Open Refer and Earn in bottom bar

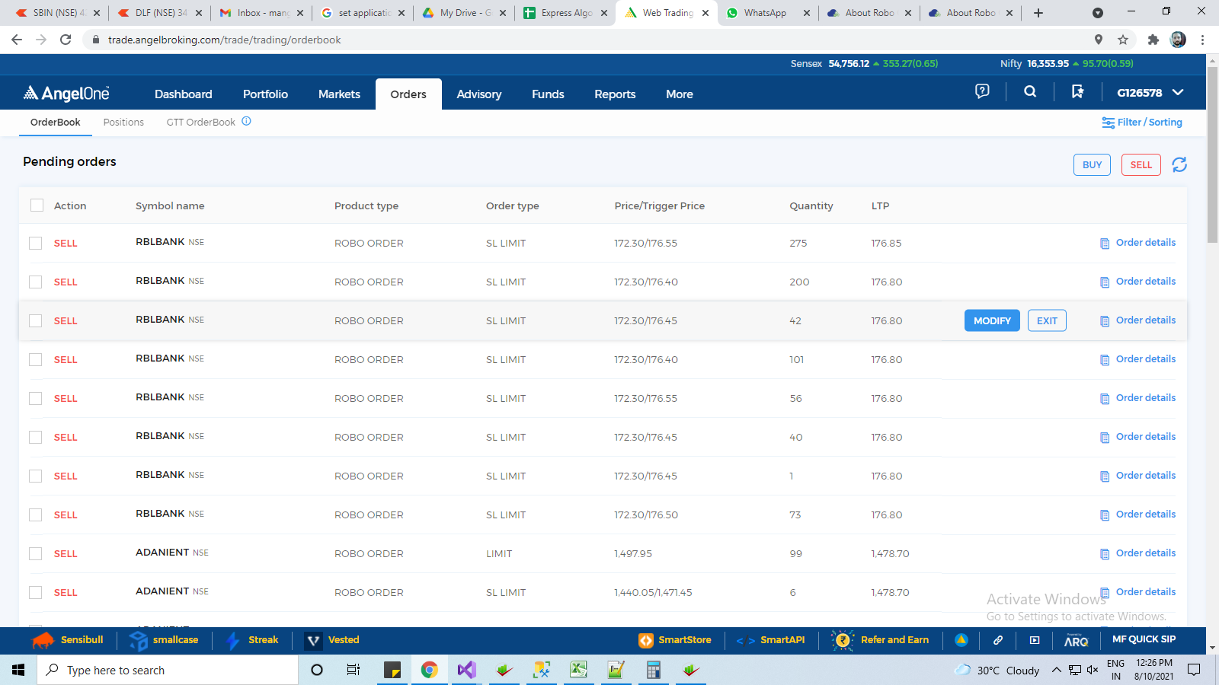(x=881, y=640)
